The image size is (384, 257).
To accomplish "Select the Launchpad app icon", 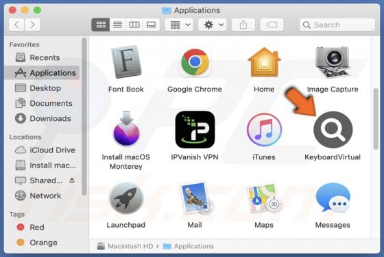I will click(126, 198).
